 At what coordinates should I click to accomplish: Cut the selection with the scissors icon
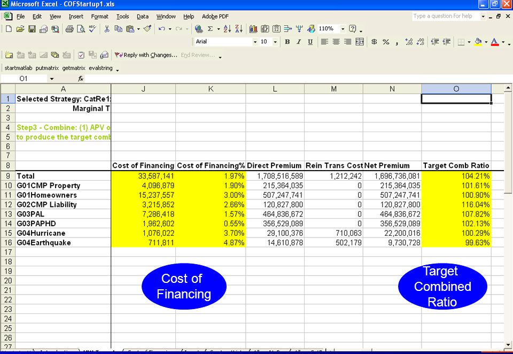click(107, 29)
